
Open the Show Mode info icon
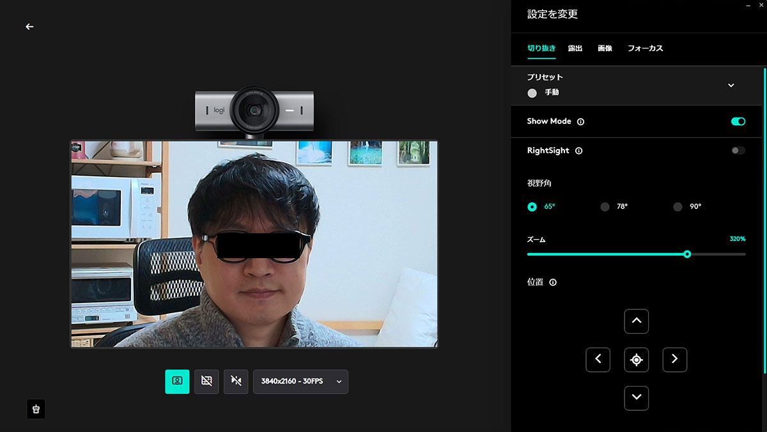(580, 121)
